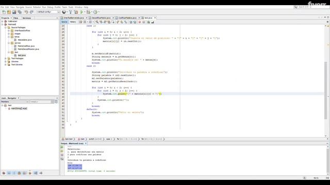The width and height of the screenshot is (330, 185).
Task: Click the Profile Project clock icon
Action: (95, 12)
